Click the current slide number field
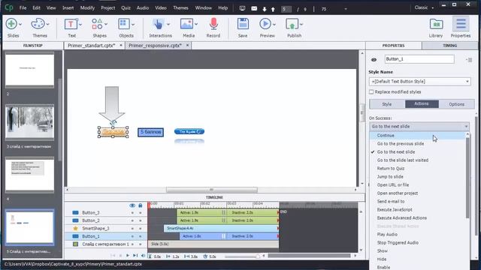The image size is (481, 270). click(x=286, y=9)
